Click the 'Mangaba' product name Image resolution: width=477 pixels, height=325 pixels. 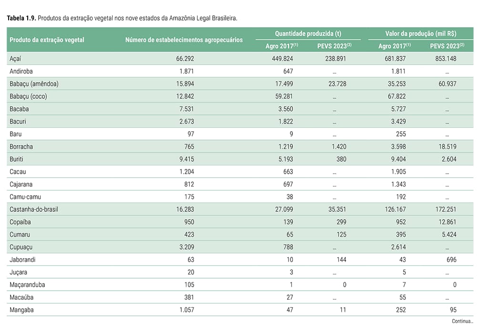tap(22, 310)
